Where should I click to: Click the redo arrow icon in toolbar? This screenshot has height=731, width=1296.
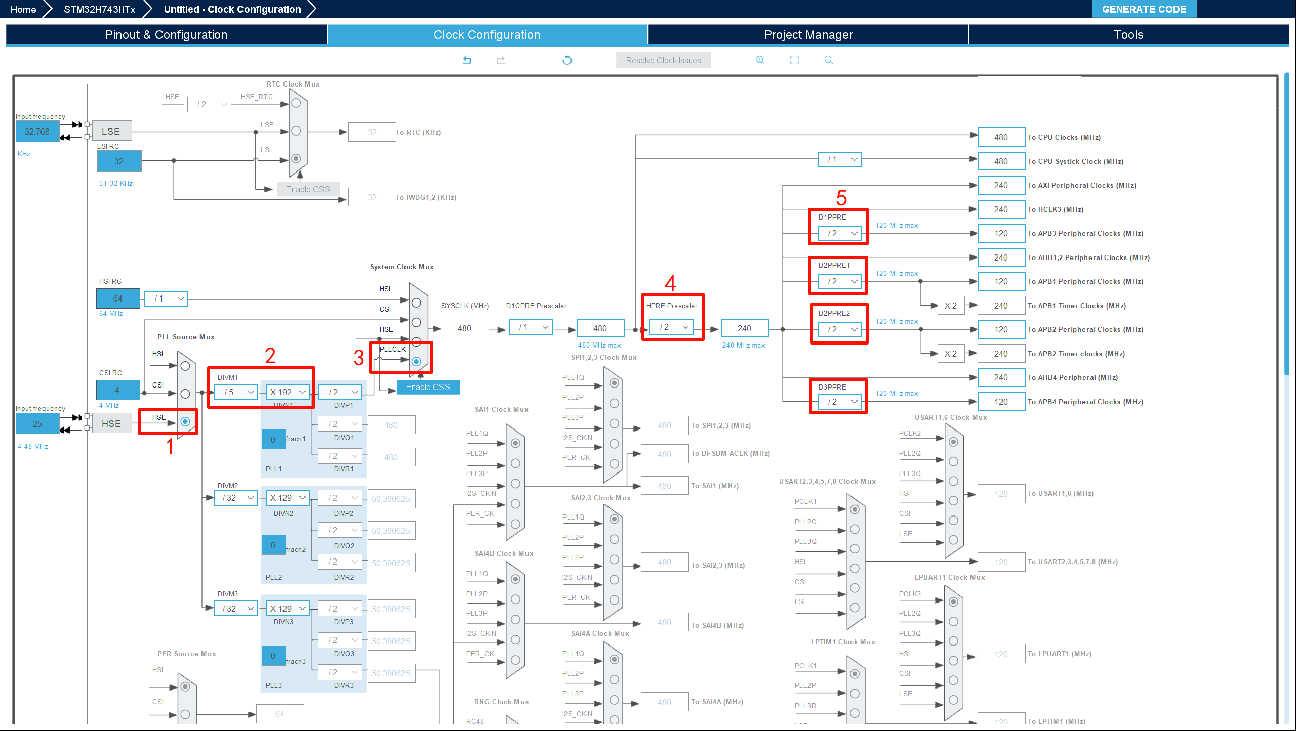point(501,60)
